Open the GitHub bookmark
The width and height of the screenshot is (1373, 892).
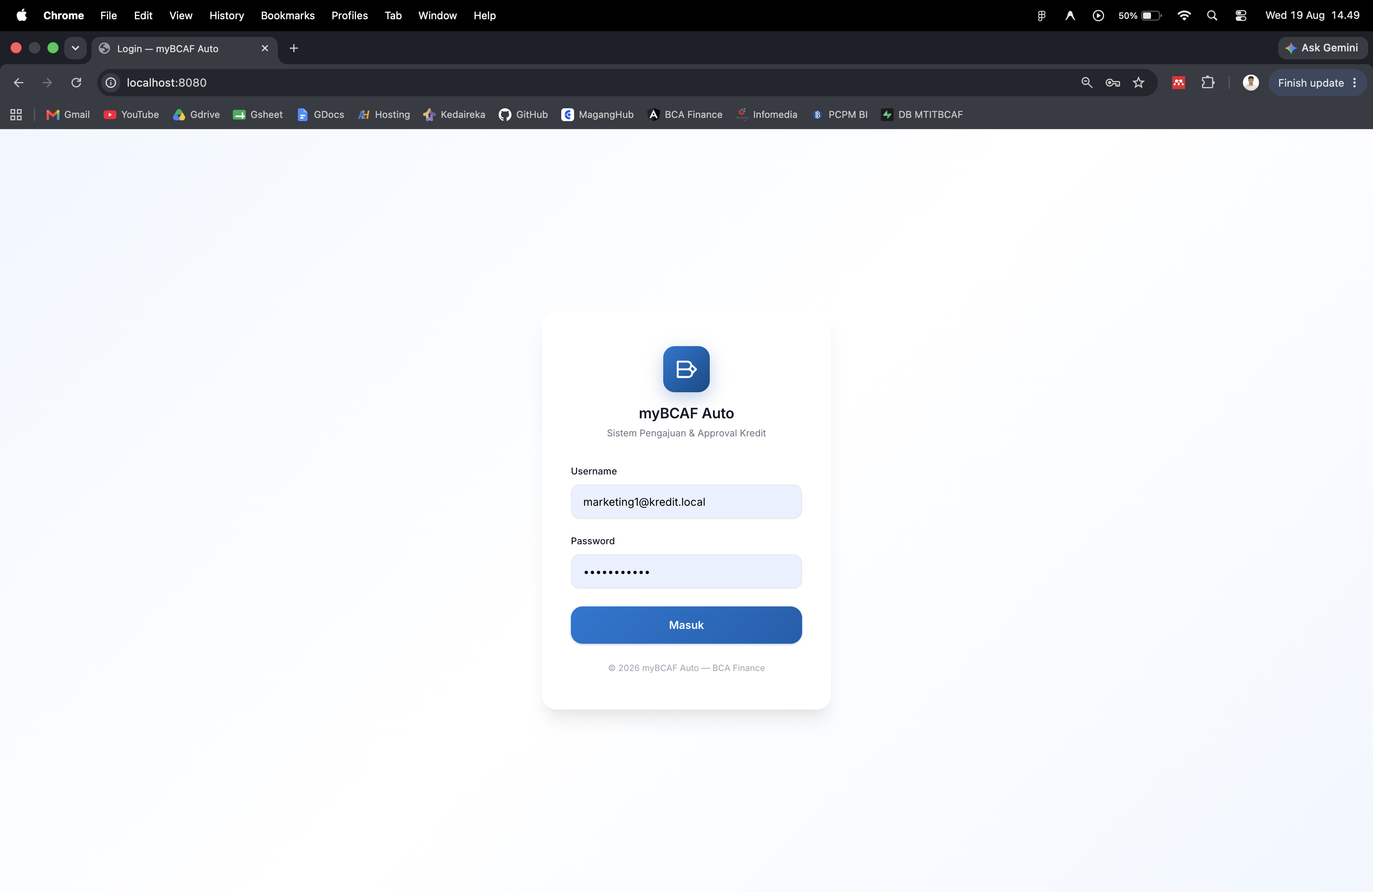click(x=523, y=115)
